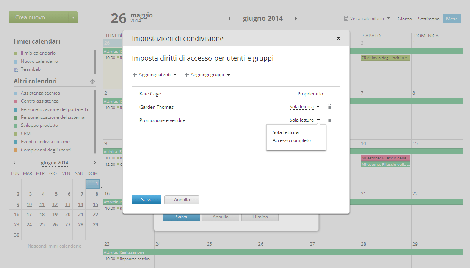Open Crea nuovo dropdown arrow
This screenshot has height=268, width=470.
[73, 17]
